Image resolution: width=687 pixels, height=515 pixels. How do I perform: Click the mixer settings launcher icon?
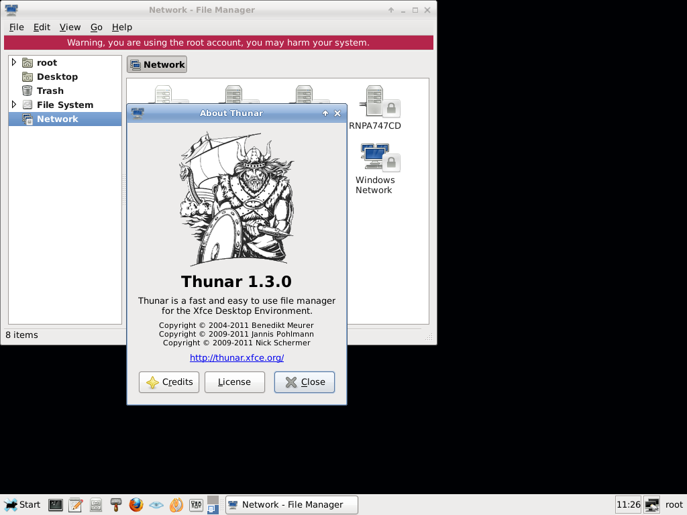tap(197, 505)
